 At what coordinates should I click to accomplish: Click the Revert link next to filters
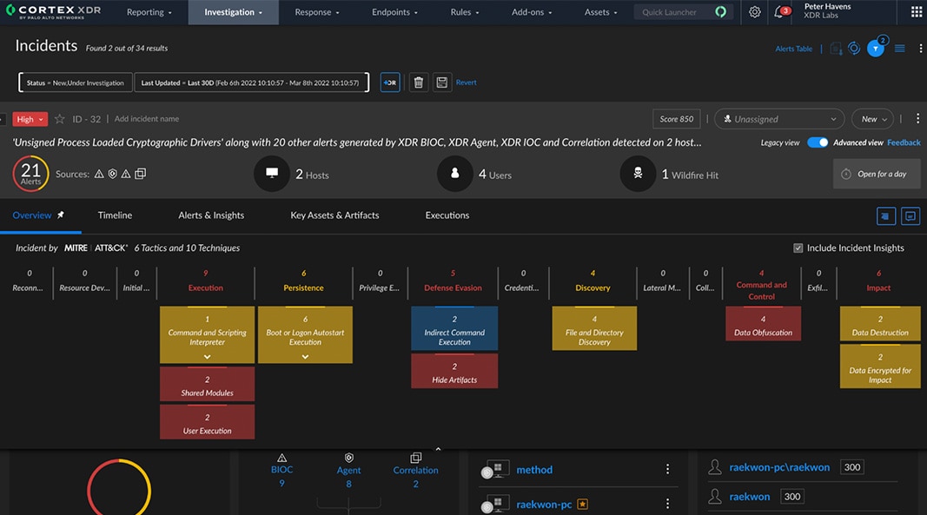tap(466, 82)
